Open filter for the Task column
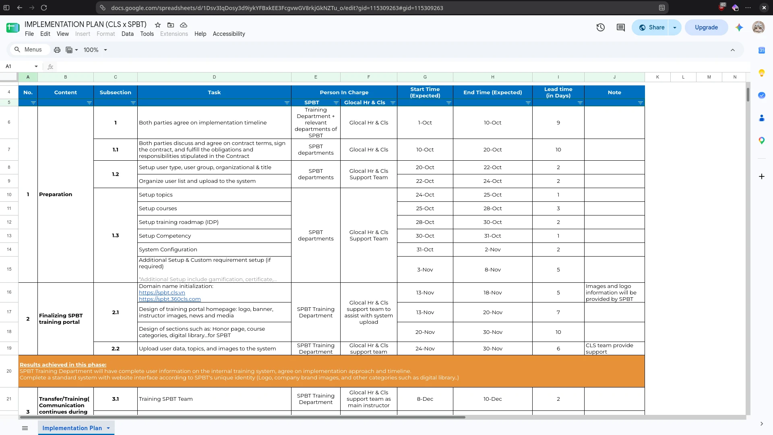The image size is (773, 435). (x=287, y=103)
